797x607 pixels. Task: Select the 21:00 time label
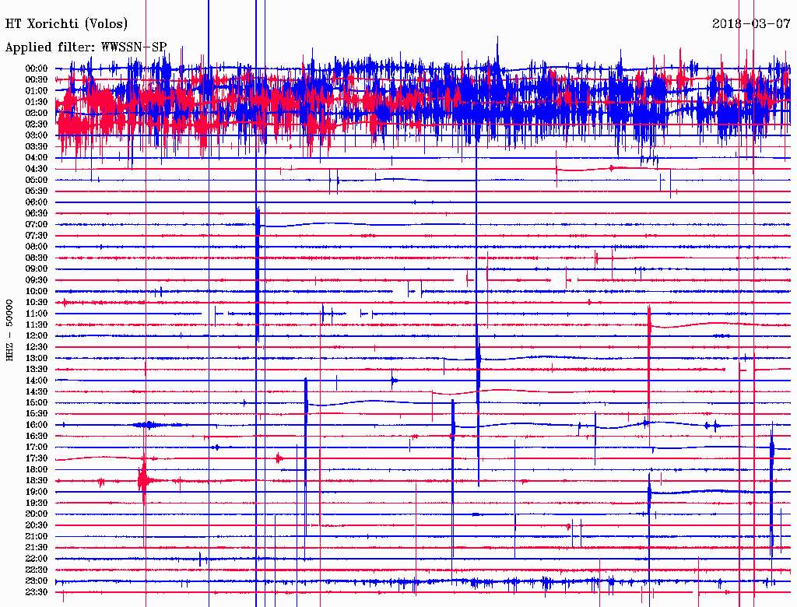pos(37,537)
